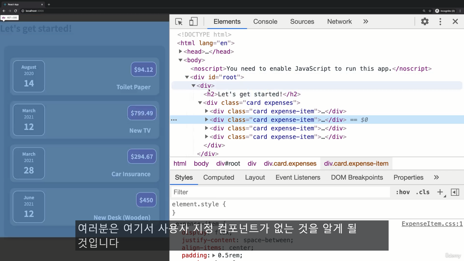Screen dimensions: 464x261
Task: Expand the first card expense-item node
Action: tap(207, 111)
